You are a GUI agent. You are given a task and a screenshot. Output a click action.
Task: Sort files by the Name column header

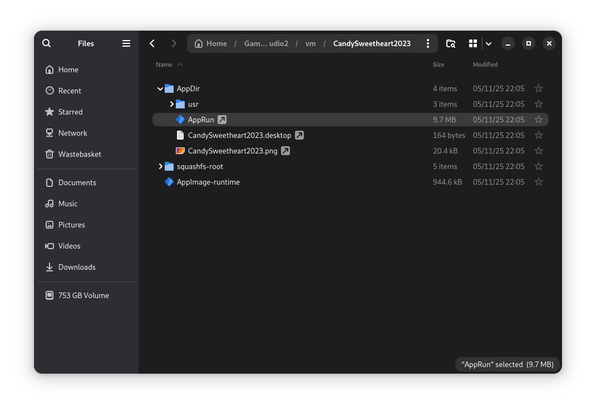164,64
